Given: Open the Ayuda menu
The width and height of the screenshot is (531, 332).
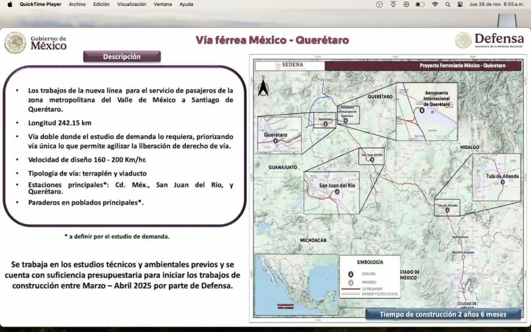Looking at the screenshot, I should [186, 4].
